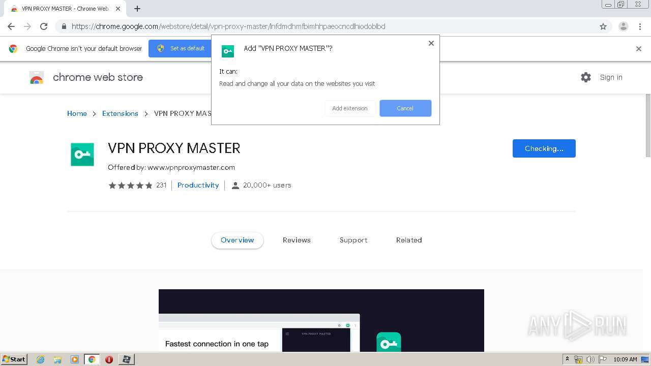
Task: Click the address bar URL
Action: pyautogui.click(x=228, y=26)
